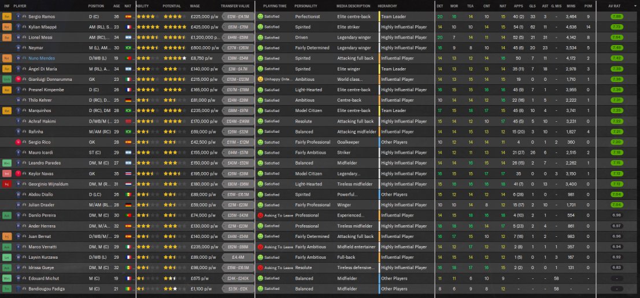Click Sergio Ramos's Rst info badge

[x=7, y=17]
